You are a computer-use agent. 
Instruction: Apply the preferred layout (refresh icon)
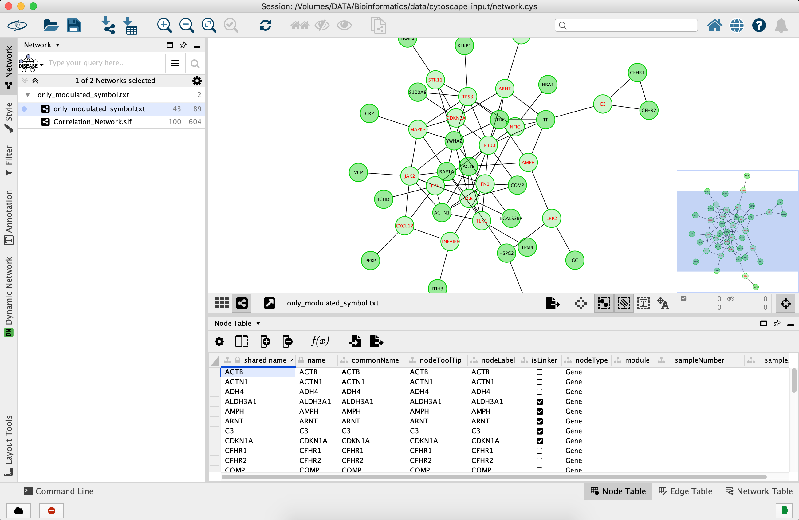(265, 26)
